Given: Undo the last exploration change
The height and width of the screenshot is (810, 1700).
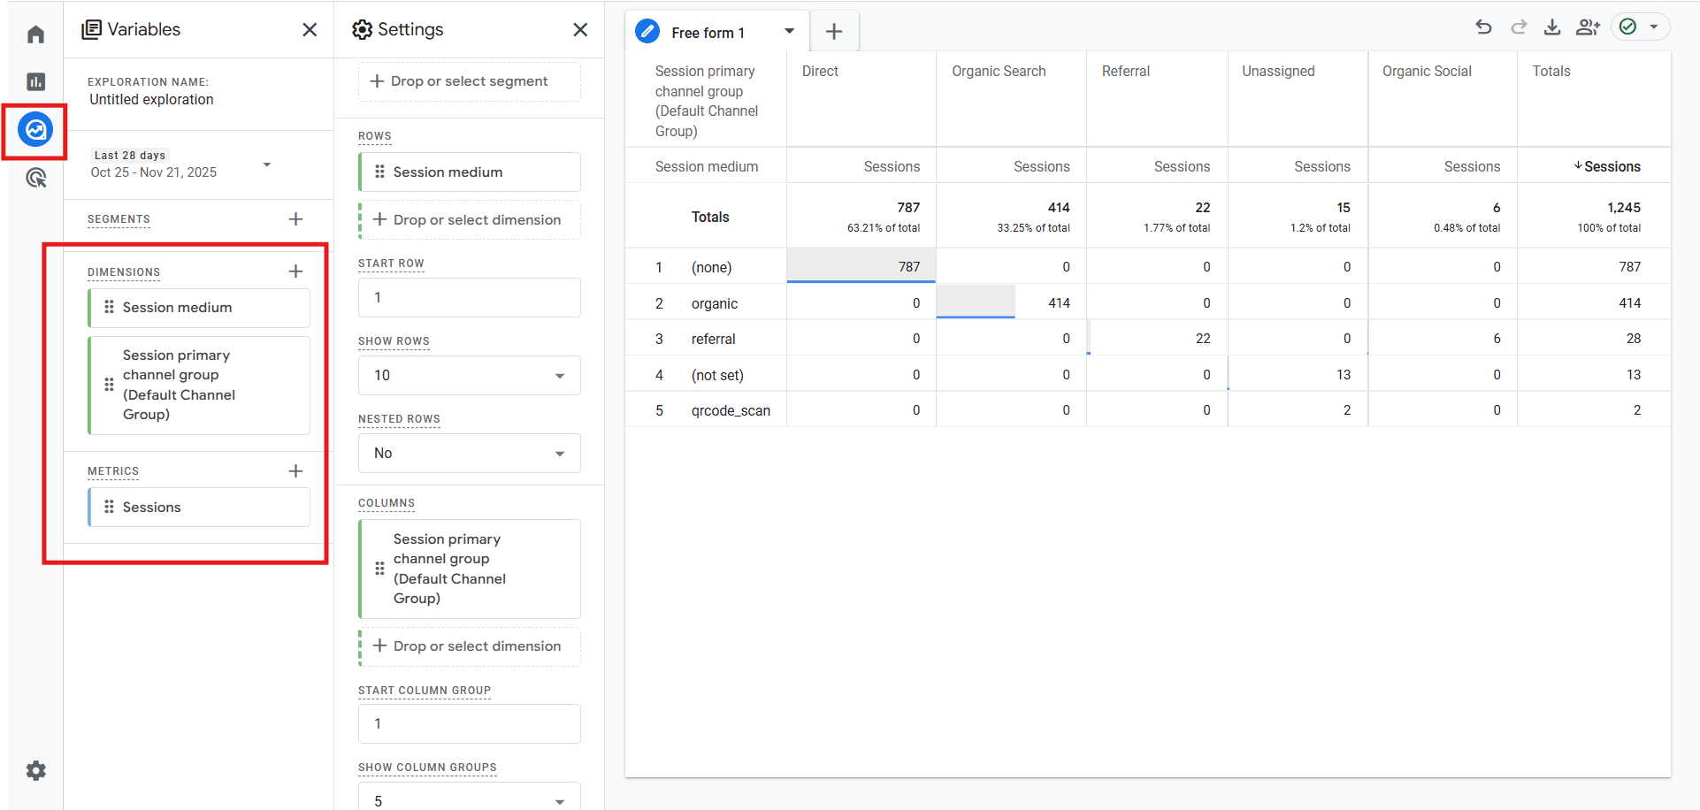Looking at the screenshot, I should coord(1483,27).
